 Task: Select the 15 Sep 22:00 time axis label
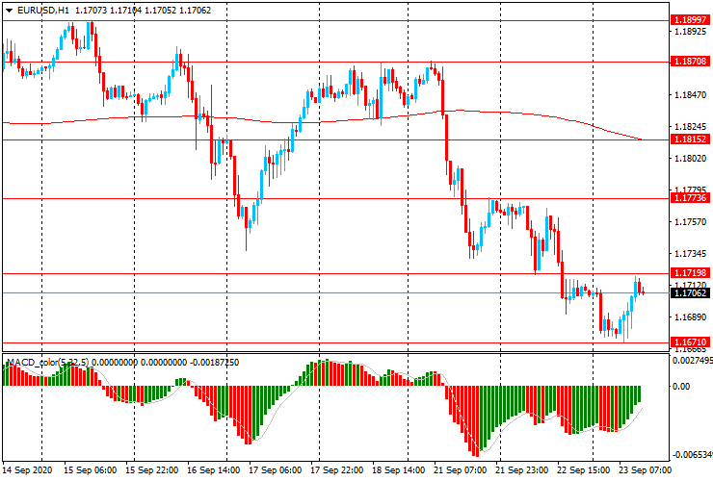[x=151, y=470]
